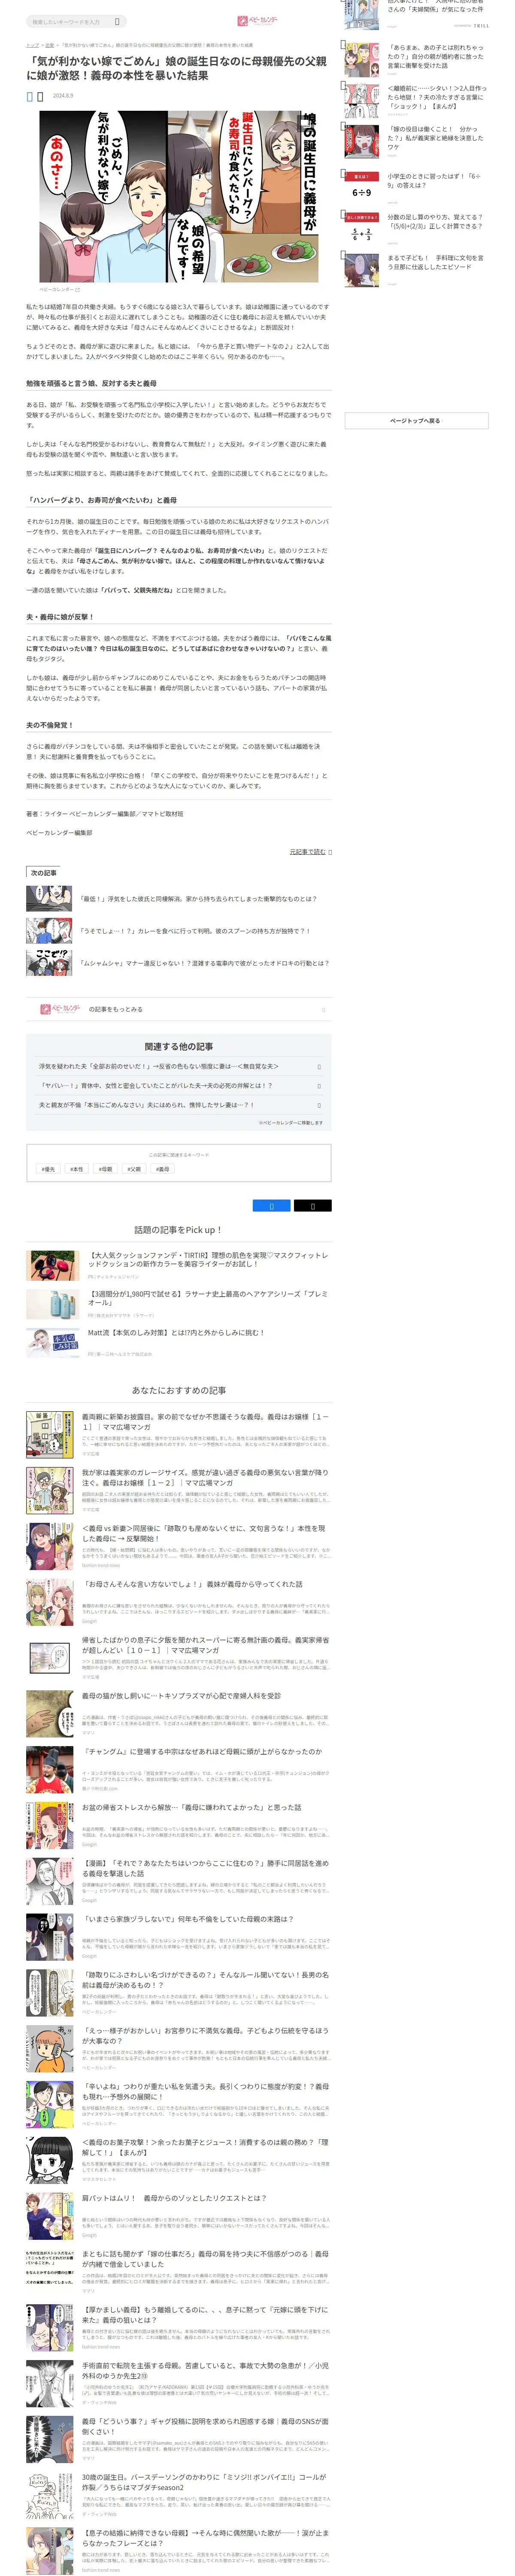Select the #優先 keyword tag

[x=47, y=1169]
